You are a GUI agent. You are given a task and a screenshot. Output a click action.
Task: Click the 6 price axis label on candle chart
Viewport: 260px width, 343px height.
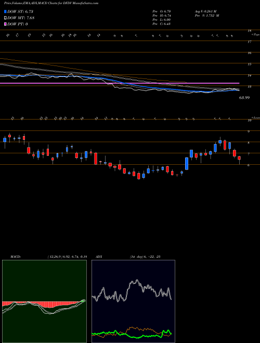pos(249,165)
